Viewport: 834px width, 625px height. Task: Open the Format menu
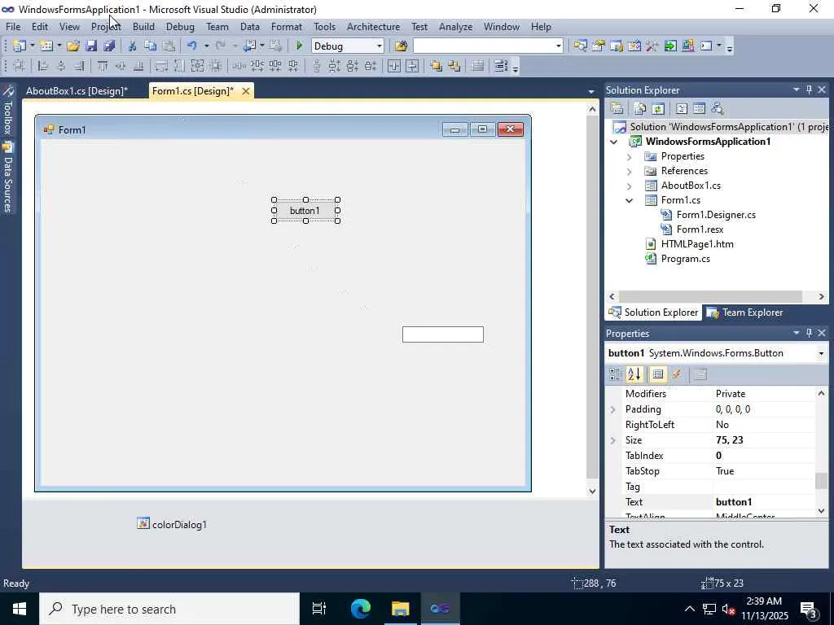[286, 27]
